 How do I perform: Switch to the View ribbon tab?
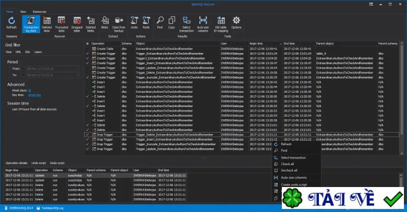[23, 12]
